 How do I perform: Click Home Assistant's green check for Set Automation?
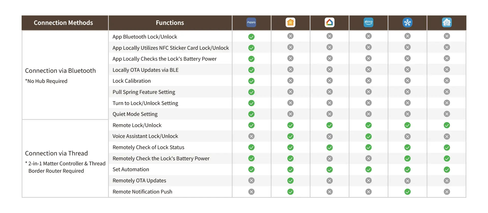tap(447, 170)
